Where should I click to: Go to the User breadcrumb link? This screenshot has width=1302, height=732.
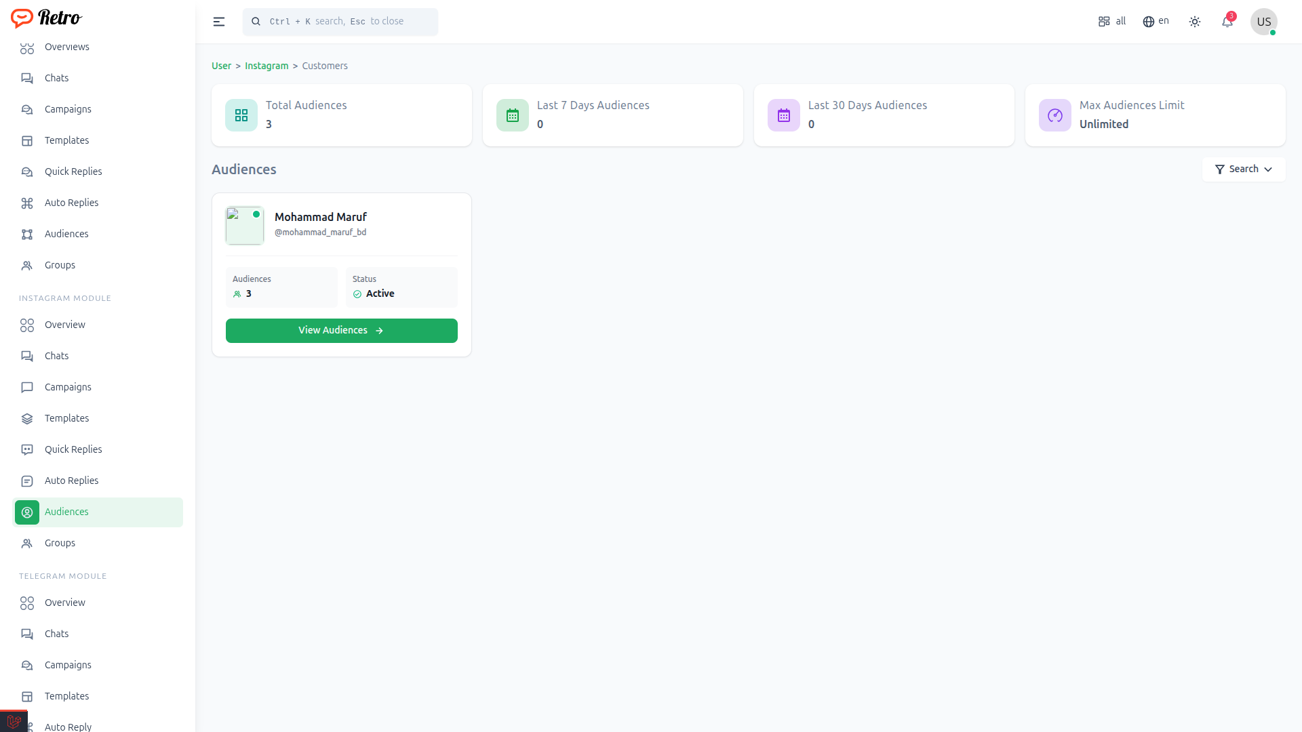(221, 66)
